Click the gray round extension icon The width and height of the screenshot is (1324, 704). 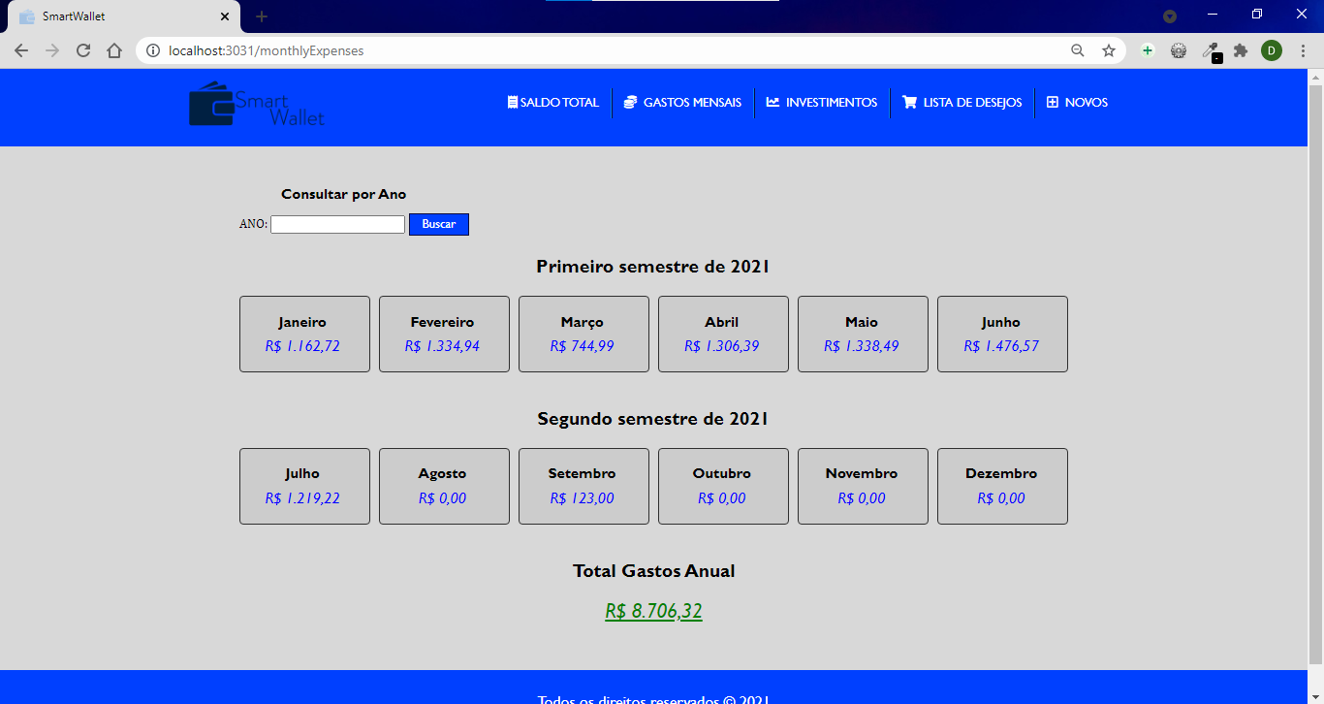coord(1179,50)
